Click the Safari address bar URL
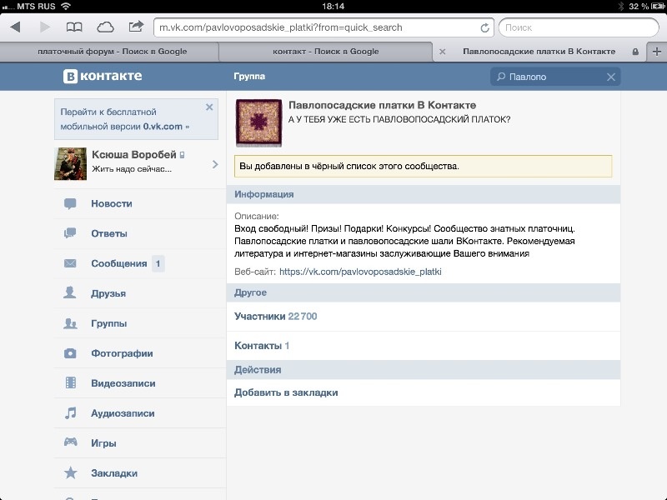 (323, 27)
